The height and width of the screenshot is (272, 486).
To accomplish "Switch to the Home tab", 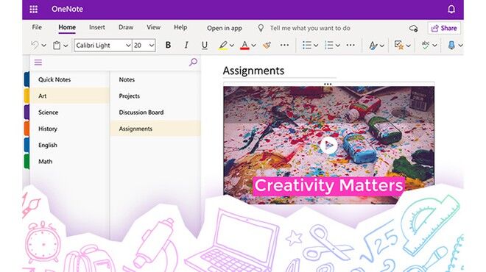I will [67, 27].
